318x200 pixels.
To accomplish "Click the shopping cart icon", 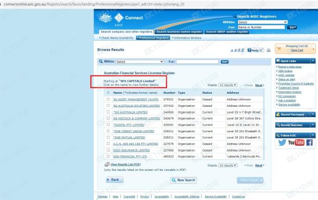I will click(x=279, y=48).
